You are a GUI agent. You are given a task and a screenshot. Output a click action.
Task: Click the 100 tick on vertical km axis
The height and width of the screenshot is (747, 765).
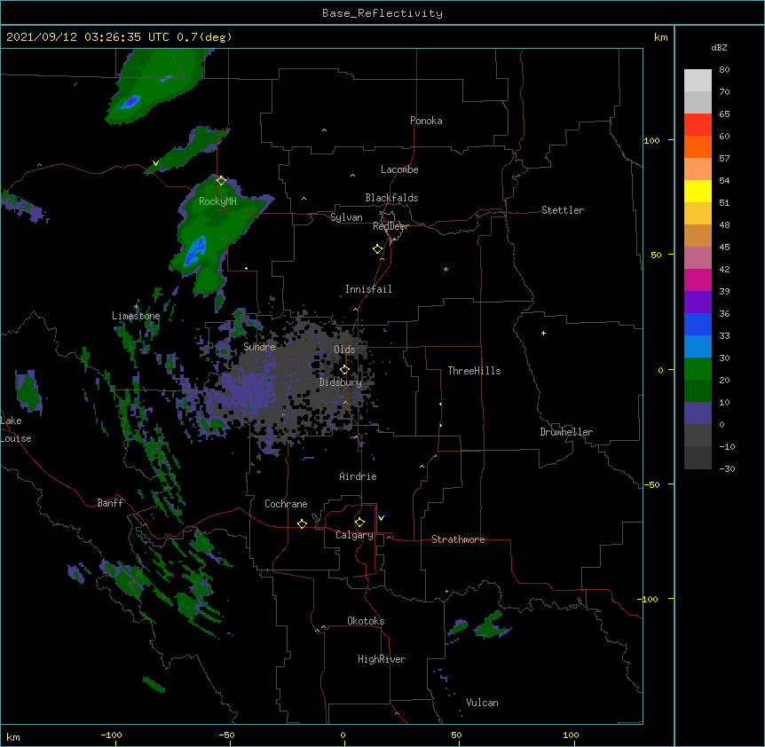pos(651,140)
